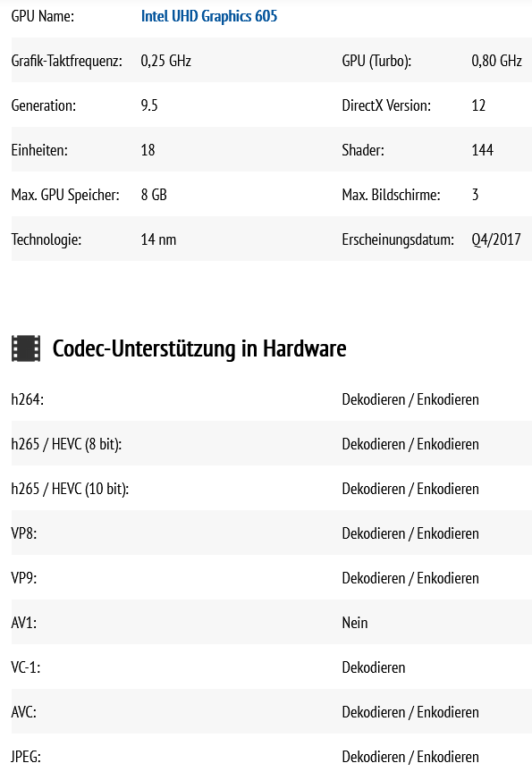This screenshot has width=532, height=780.
Task: Click the film strip codec icon
Action: [x=26, y=348]
